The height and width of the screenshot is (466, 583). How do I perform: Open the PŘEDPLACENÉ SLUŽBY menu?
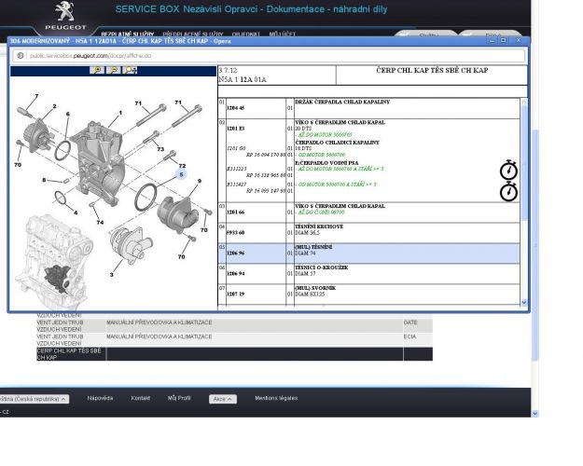click(192, 34)
